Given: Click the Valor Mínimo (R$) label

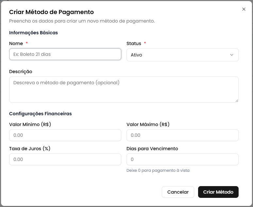Looking at the screenshot, I should point(30,124).
